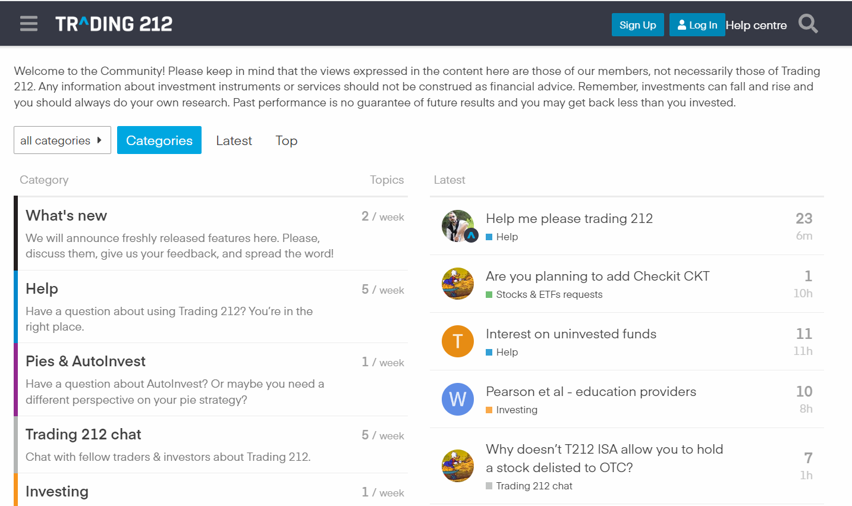Click the Sign Up button
The height and width of the screenshot is (506, 852).
click(638, 24)
